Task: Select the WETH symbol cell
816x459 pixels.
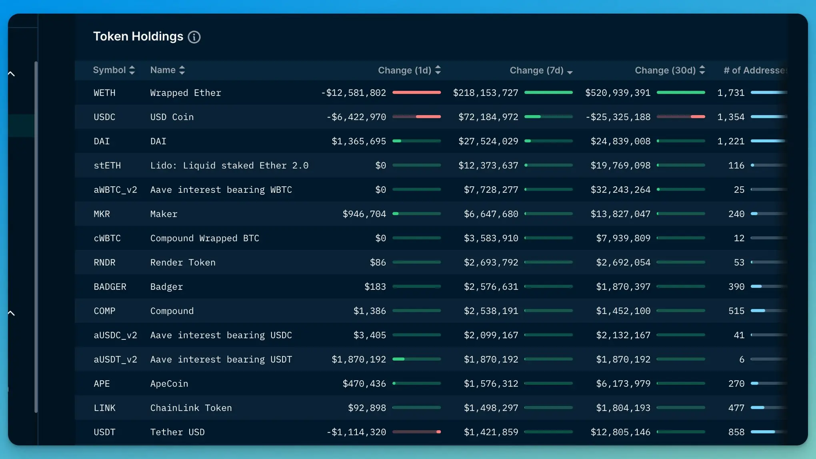Action: (104, 93)
